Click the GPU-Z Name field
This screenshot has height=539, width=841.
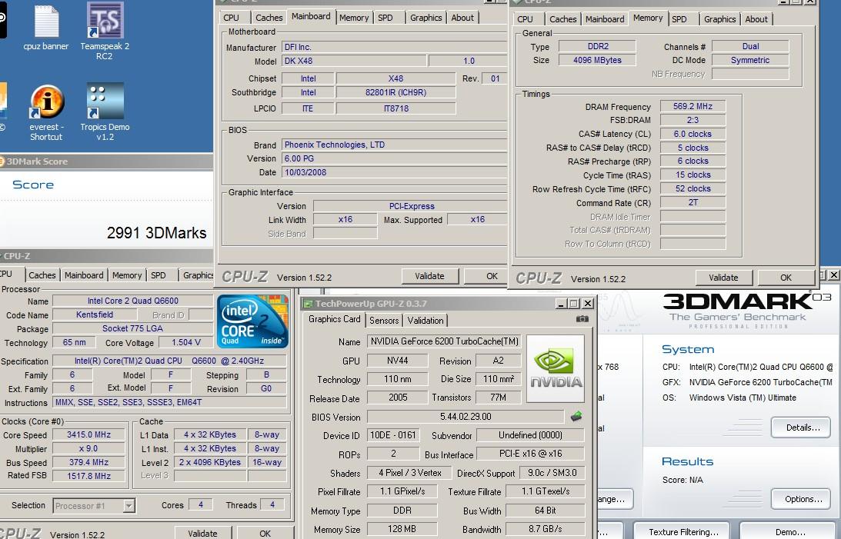coord(444,341)
